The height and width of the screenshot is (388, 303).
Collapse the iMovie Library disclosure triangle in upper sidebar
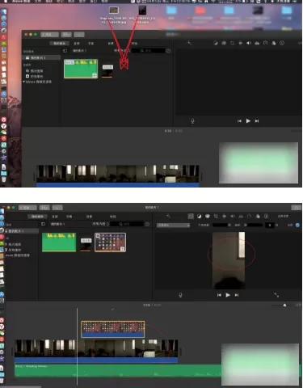[24, 82]
